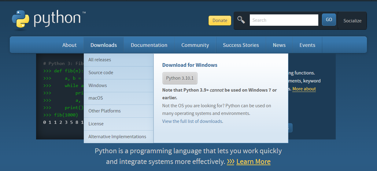The image size is (377, 171).
Task: Open the Community menu
Action: (195, 45)
